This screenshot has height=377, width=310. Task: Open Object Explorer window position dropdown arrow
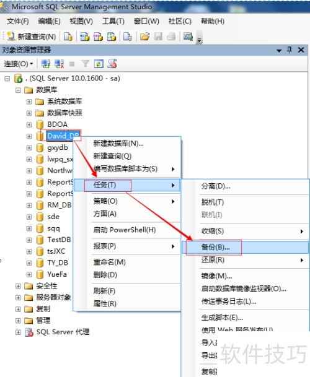coord(279,51)
